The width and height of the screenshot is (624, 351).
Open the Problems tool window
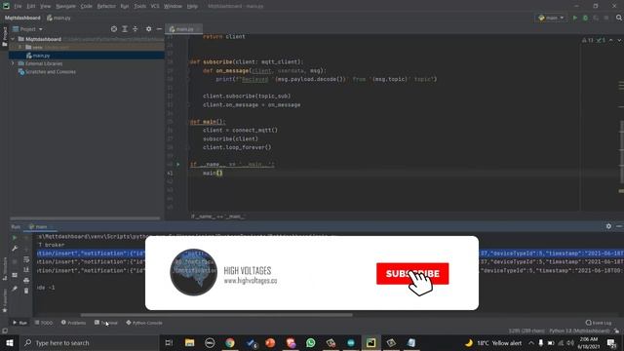tap(74, 323)
